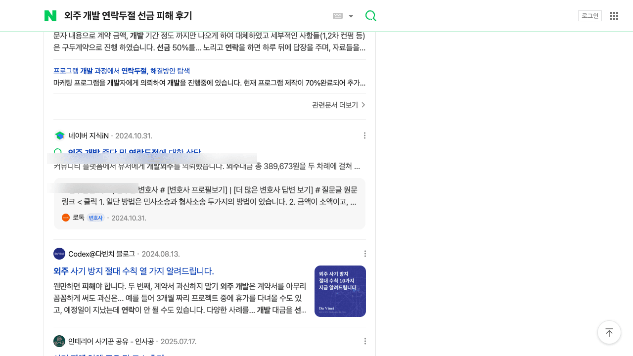The image size is (633, 356).
Task: Click the Codex@다빈치 블로그 avatar icon
Action: pos(59,253)
